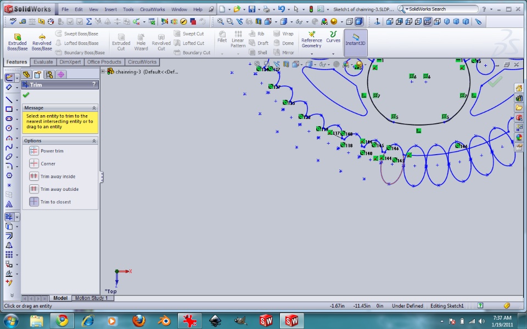Viewport: 527px width, 329px height.
Task: Click in the SolidWorks Search field
Action: (x=441, y=9)
